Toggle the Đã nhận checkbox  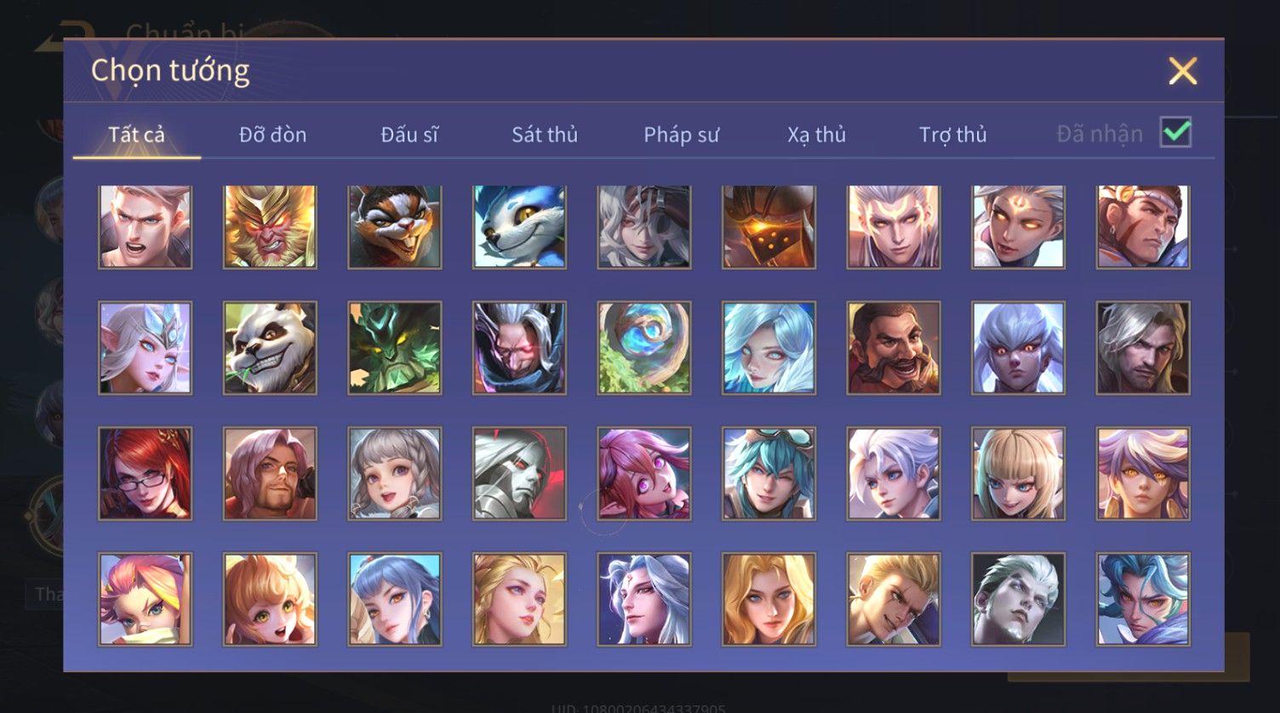[x=1175, y=133]
